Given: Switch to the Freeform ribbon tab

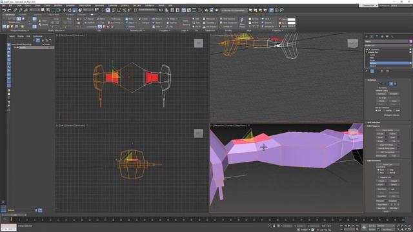Looking at the screenshot, I should coord(22,15).
